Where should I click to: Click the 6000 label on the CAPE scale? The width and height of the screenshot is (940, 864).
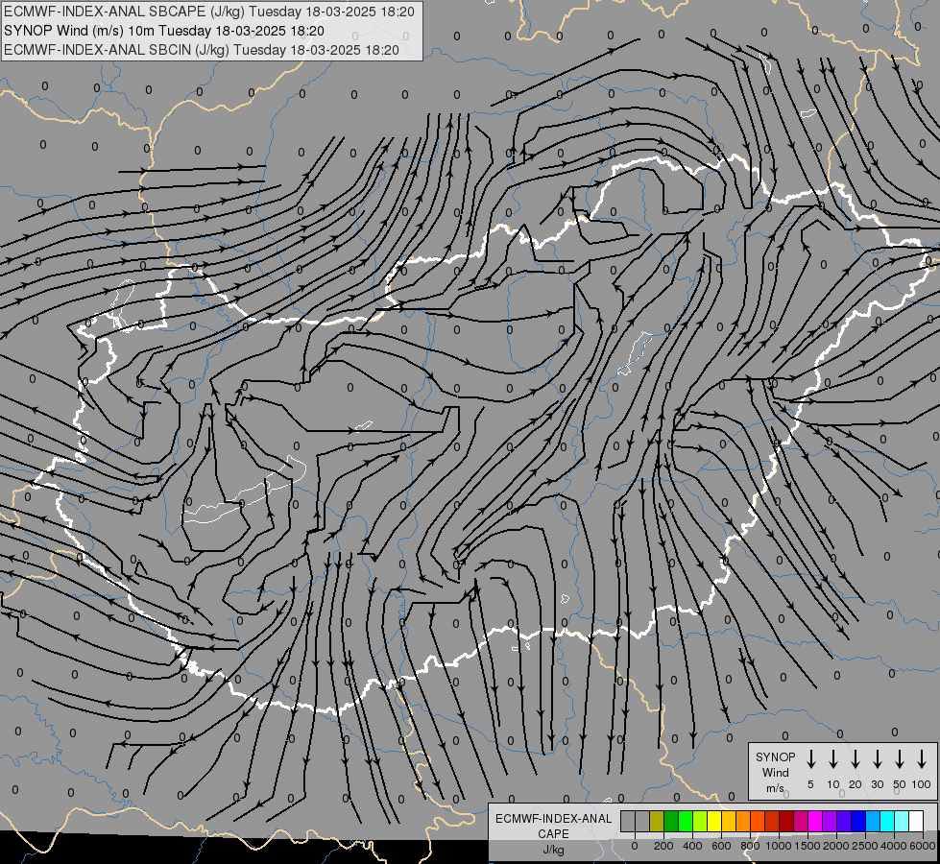click(x=923, y=846)
